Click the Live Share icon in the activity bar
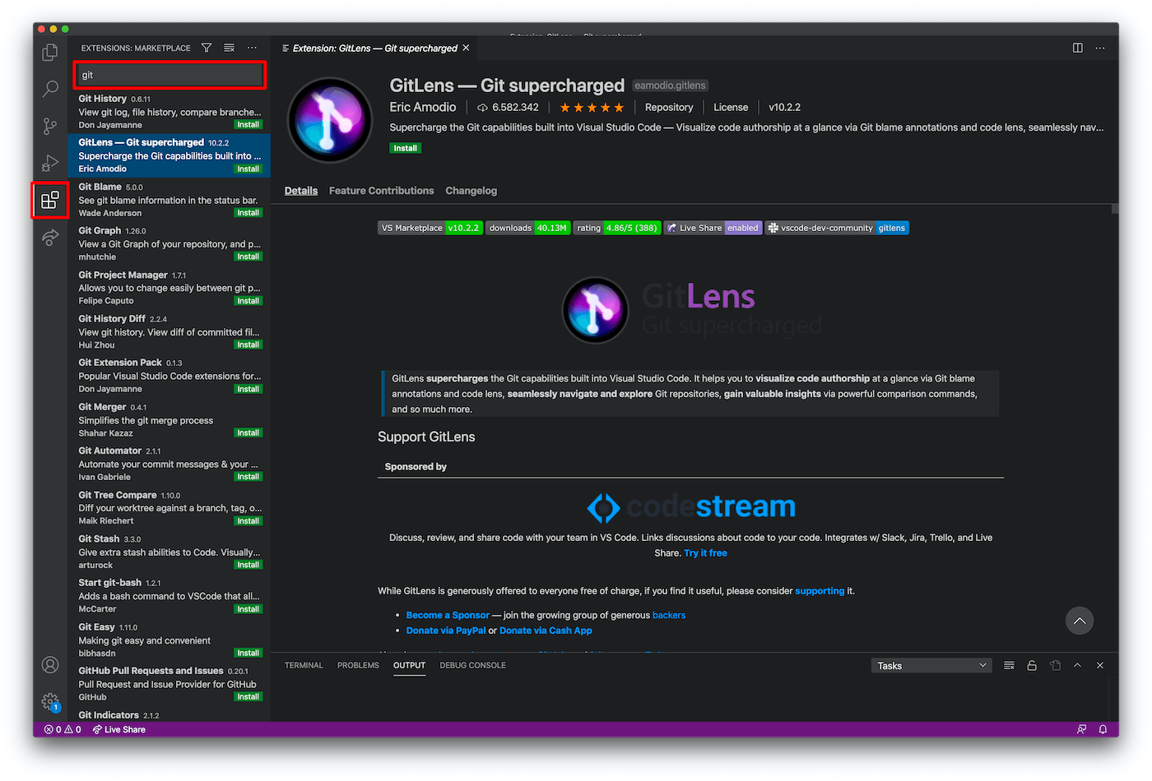Viewport: 1152px width, 781px height. point(49,238)
